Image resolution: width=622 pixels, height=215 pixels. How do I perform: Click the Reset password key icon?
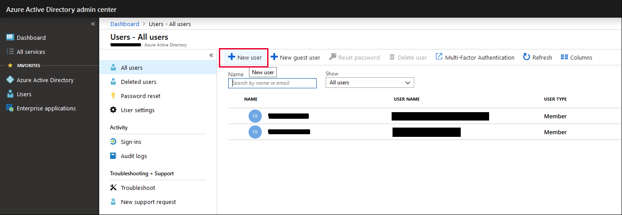click(x=333, y=57)
